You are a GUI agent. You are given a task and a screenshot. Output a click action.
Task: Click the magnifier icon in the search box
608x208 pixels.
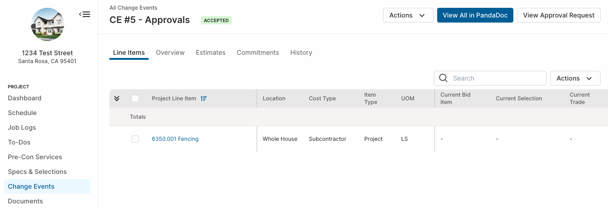tap(443, 78)
